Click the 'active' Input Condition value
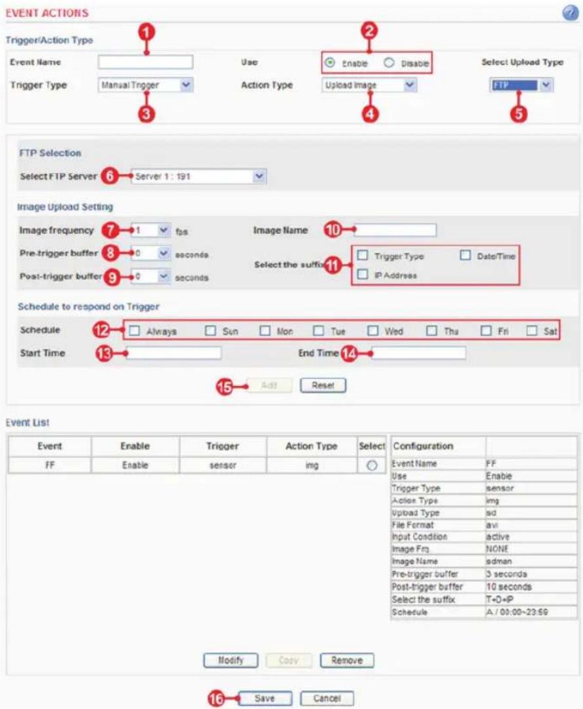This screenshot has height=709, width=583. [498, 537]
